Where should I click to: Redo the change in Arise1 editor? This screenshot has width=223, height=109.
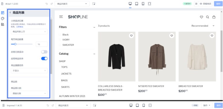52,4
